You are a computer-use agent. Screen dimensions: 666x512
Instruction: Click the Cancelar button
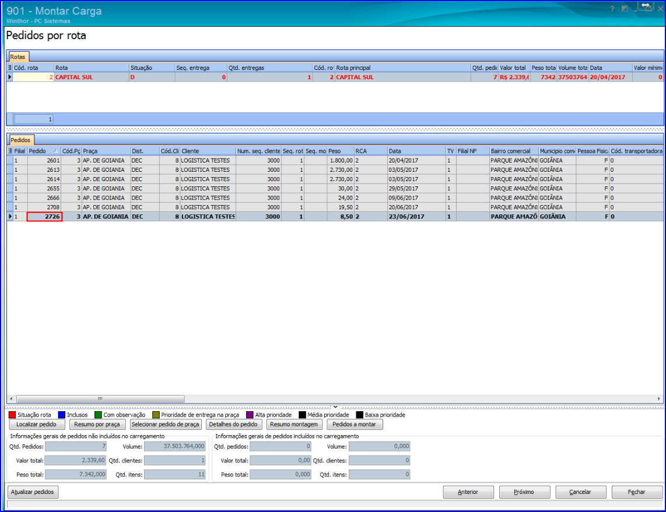pos(580,492)
